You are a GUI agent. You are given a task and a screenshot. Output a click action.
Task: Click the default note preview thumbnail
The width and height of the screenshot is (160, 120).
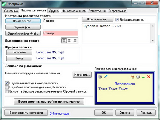125,88
